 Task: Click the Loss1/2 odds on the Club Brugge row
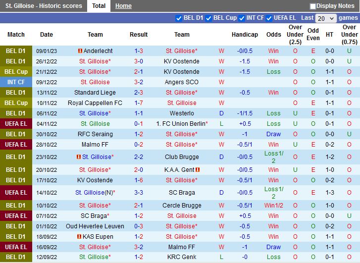(x=274, y=157)
